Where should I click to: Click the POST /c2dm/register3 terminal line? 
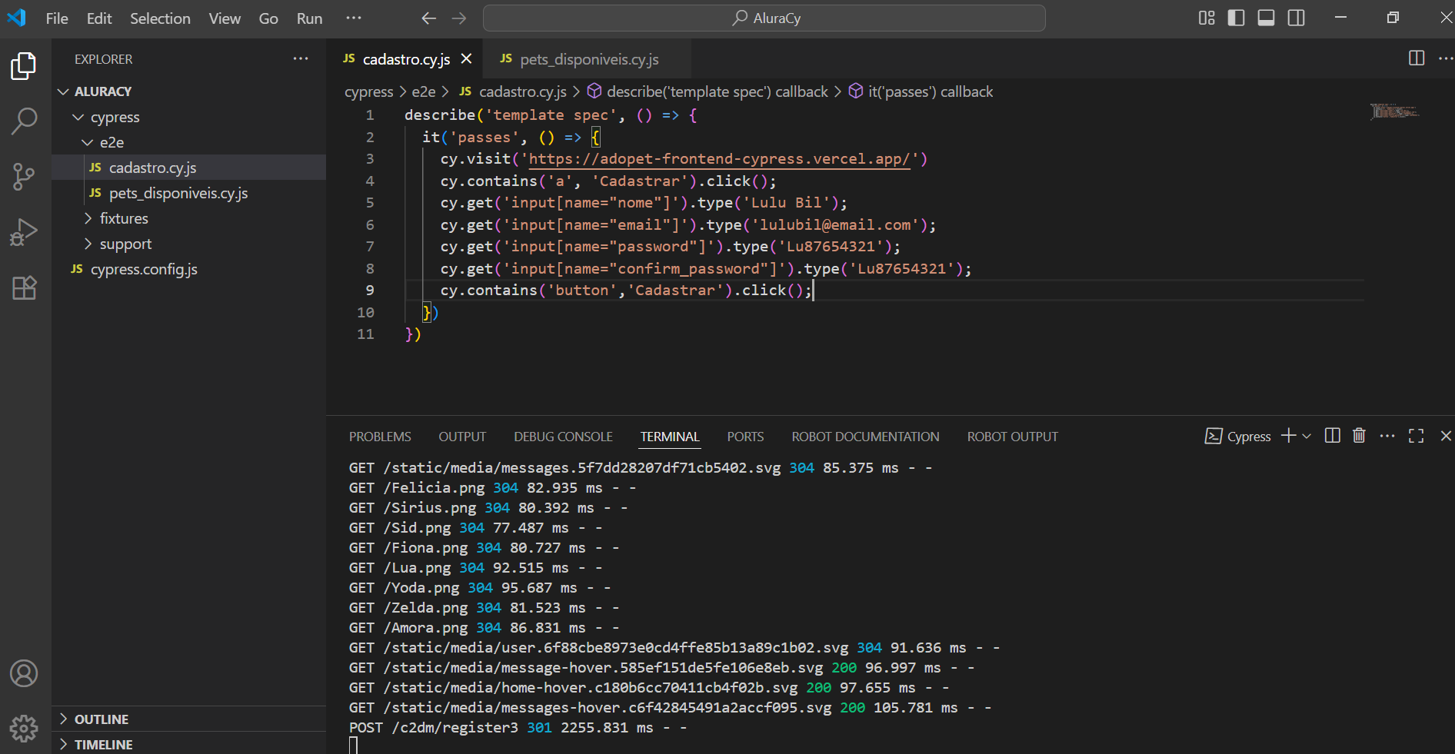point(518,727)
